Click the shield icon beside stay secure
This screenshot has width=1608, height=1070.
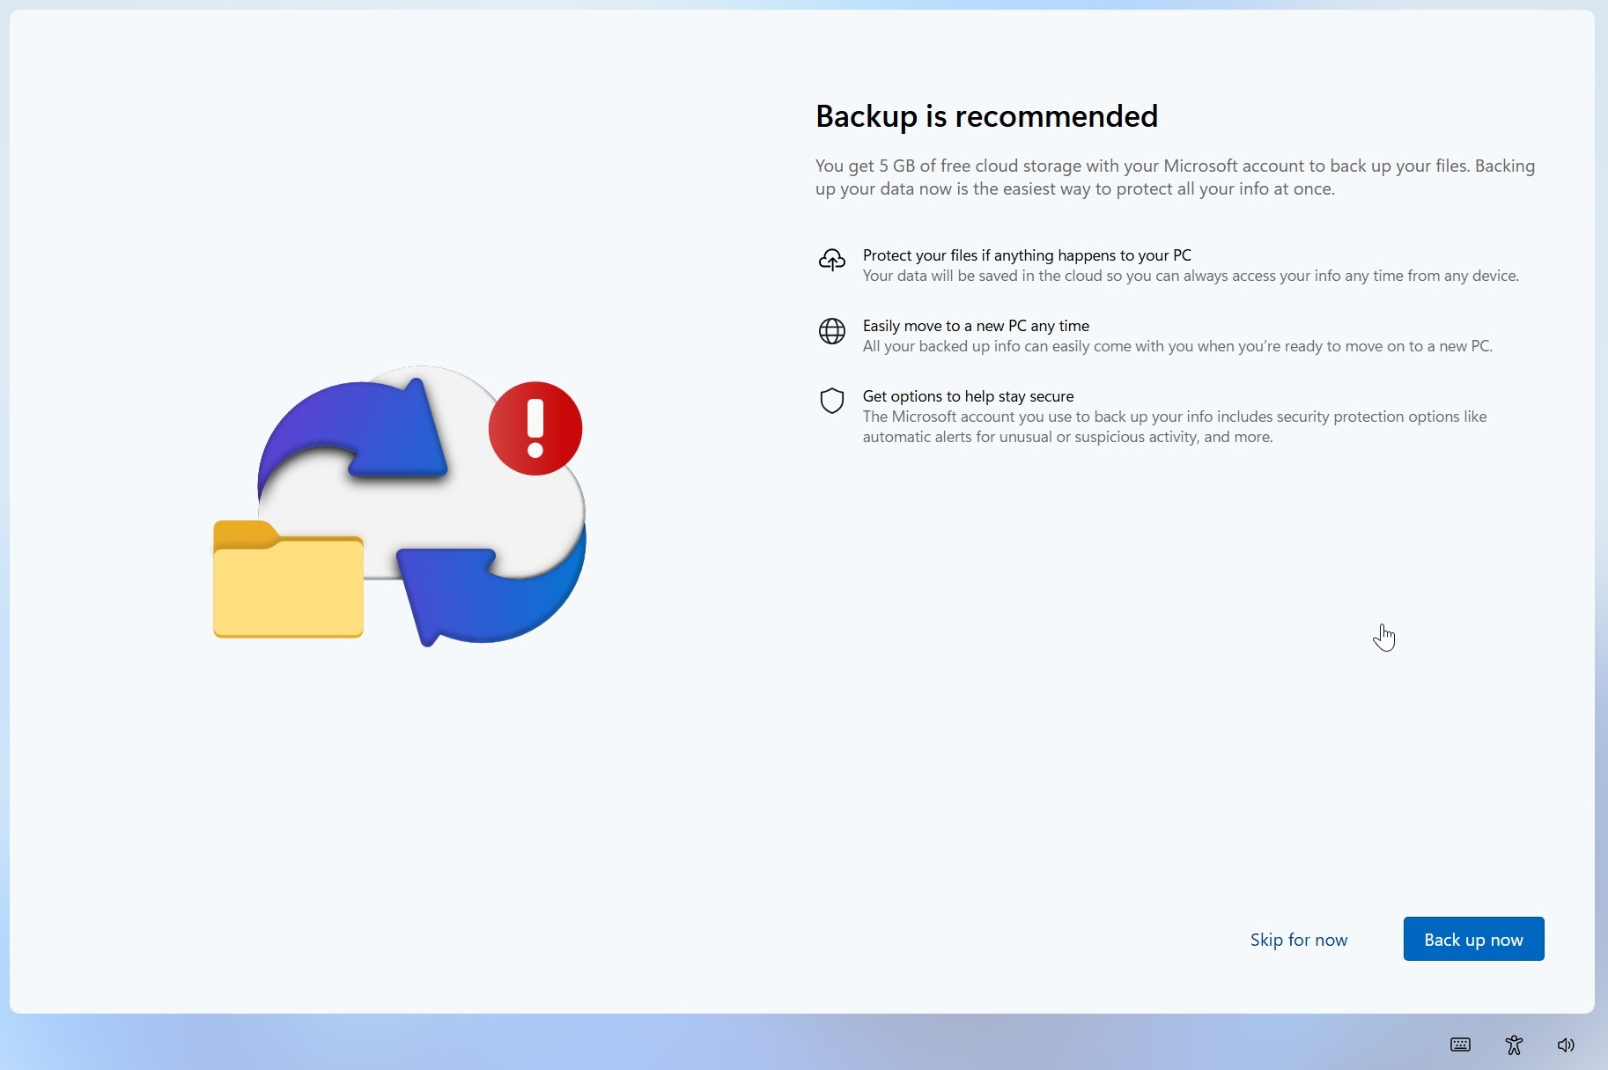click(832, 401)
